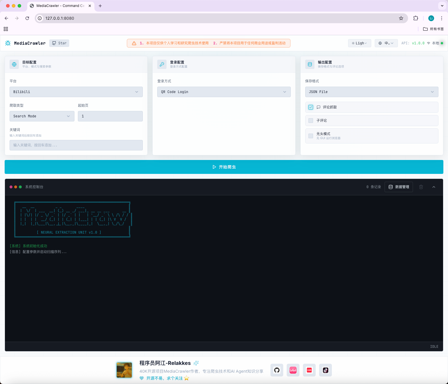Uncheck the 评论抓取 checkbox
448x384 pixels.
[x=311, y=107]
